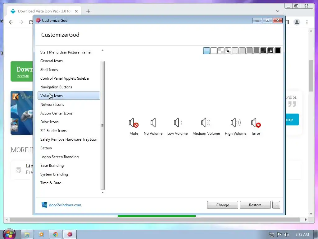Image resolution: width=318 pixels, height=239 pixels.
Task: Click the browser forward arrow
Action: 21,22
